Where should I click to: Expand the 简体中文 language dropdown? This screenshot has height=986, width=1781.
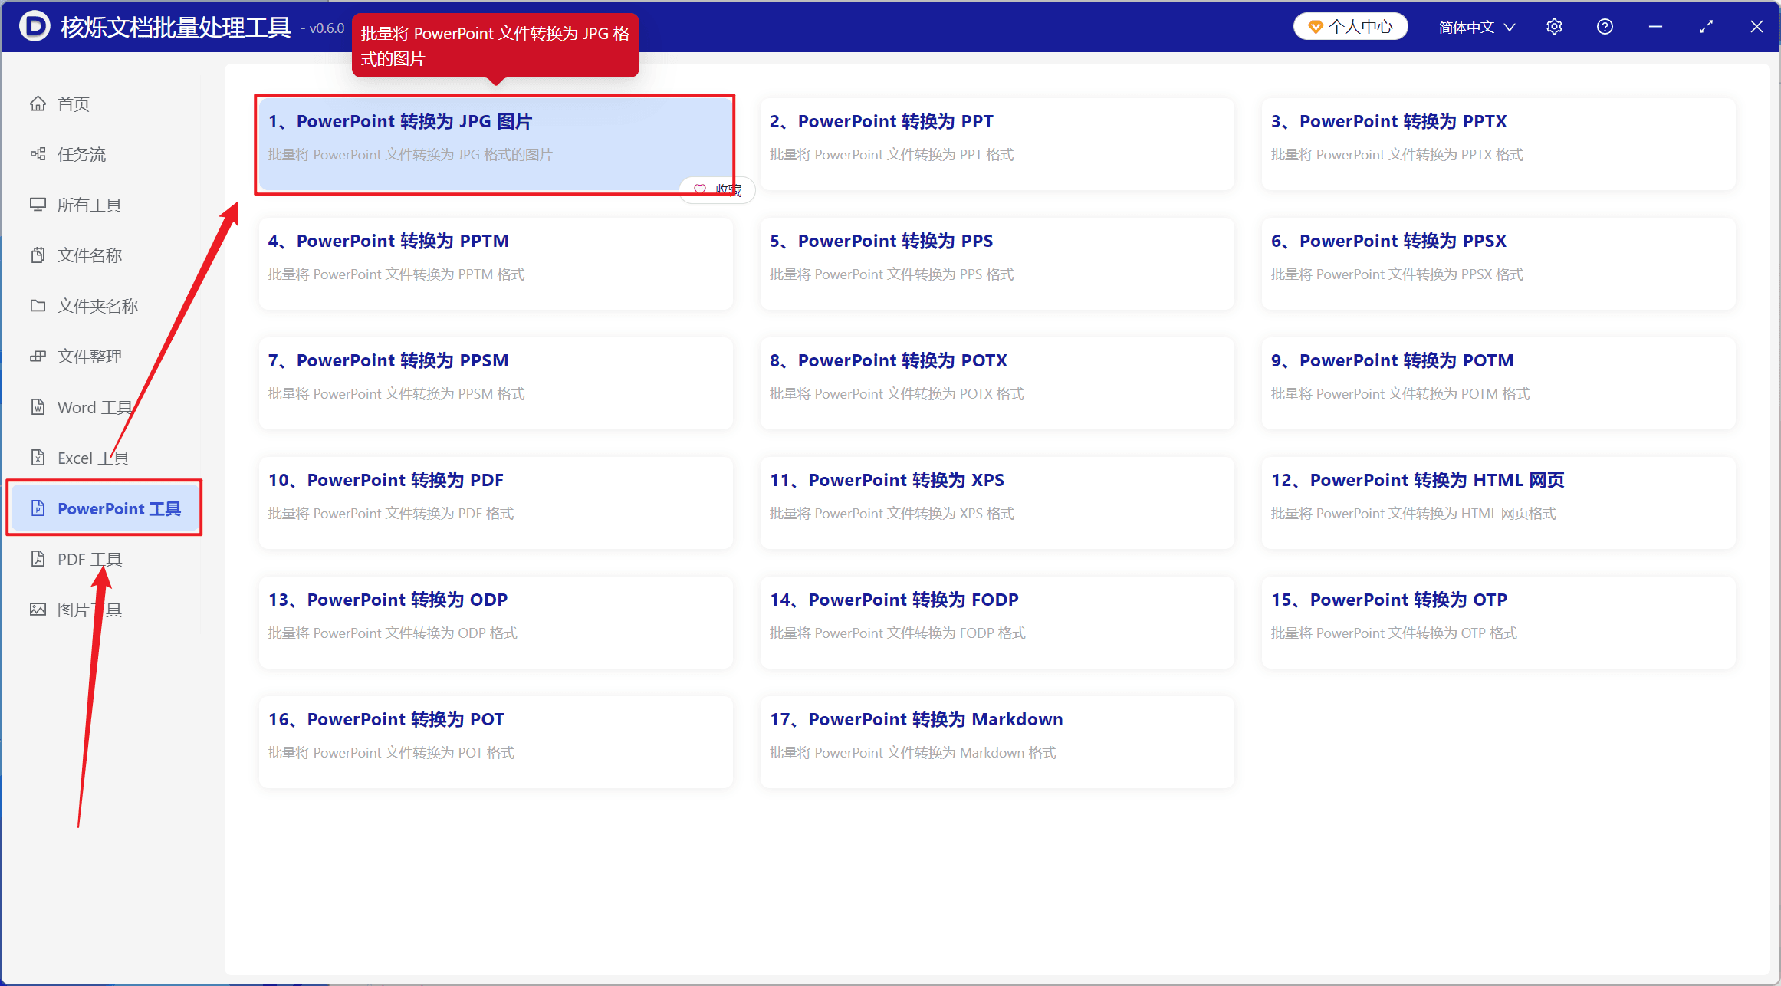pyautogui.click(x=1477, y=27)
